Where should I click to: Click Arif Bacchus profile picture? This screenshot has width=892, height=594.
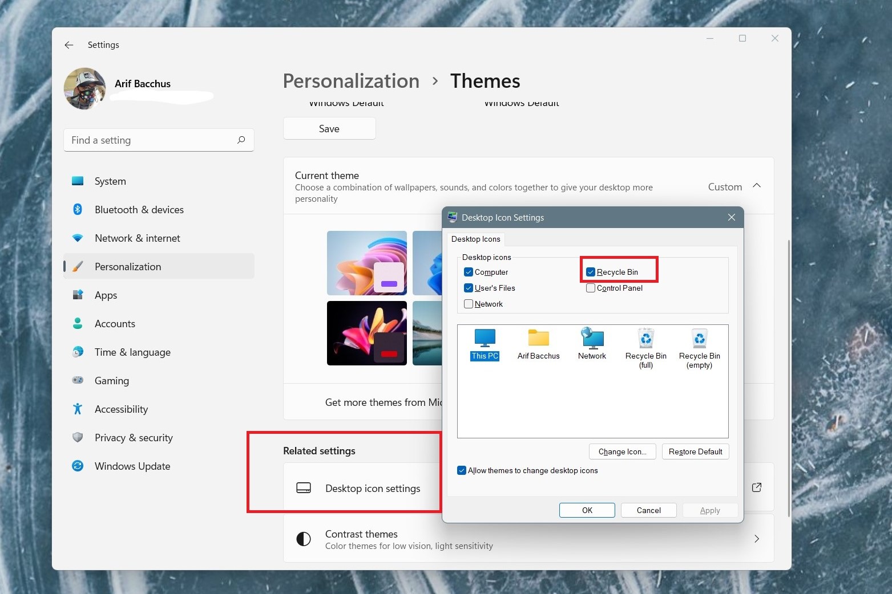[x=85, y=89]
